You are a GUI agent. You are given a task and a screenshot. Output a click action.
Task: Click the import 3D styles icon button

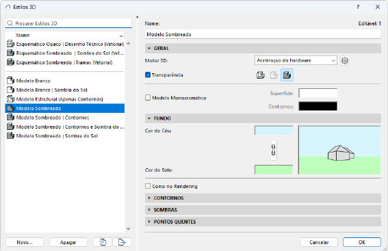click(103, 242)
